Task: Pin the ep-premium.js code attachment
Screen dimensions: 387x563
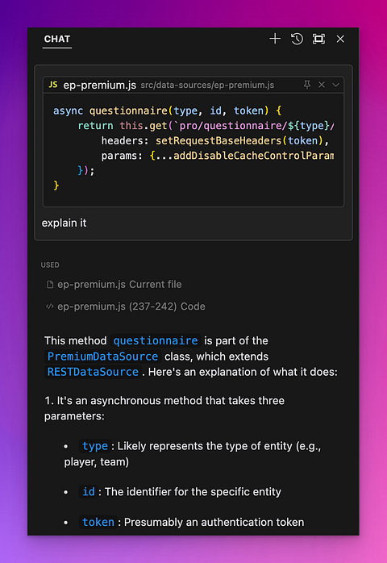Action: [x=307, y=85]
